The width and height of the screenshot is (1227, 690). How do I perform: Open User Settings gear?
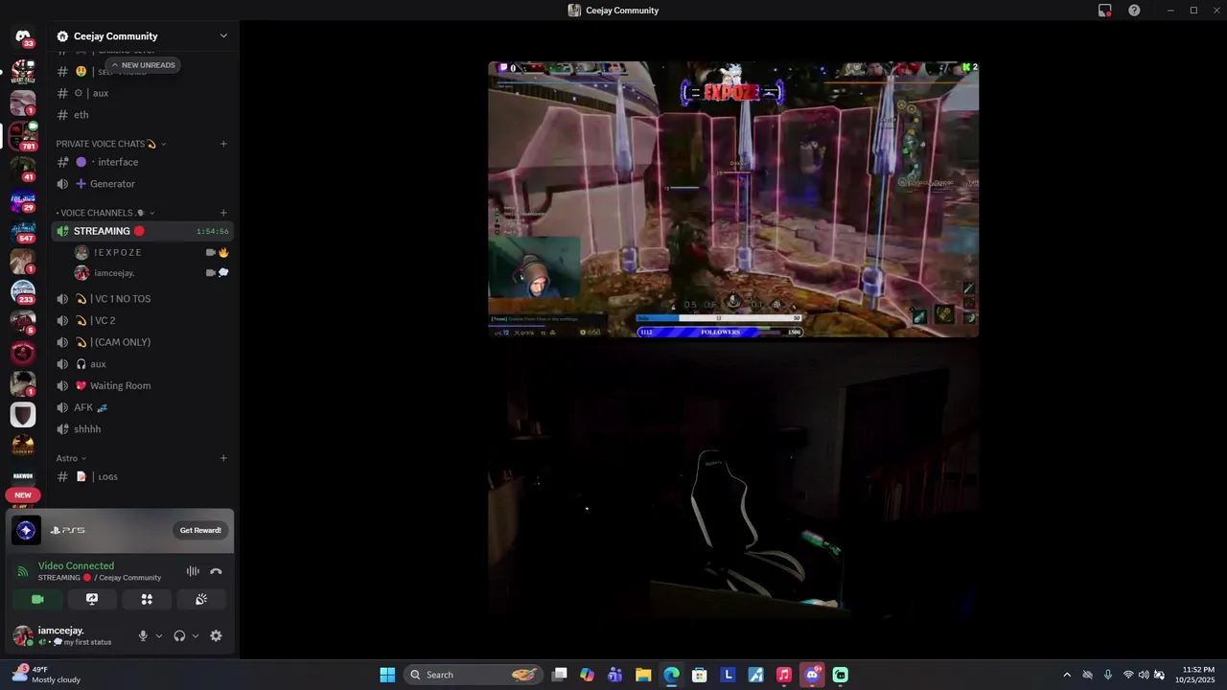216,635
